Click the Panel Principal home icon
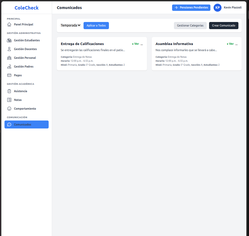This screenshot has height=236, width=249. point(9,24)
